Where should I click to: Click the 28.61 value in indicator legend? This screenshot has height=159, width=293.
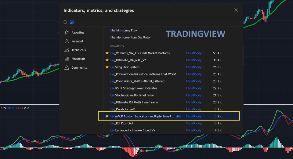tap(11, 108)
